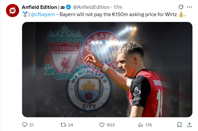Screen dimensions: 198x131
Task: Click the tweet text about €150m asking price
Action: (118, 14)
